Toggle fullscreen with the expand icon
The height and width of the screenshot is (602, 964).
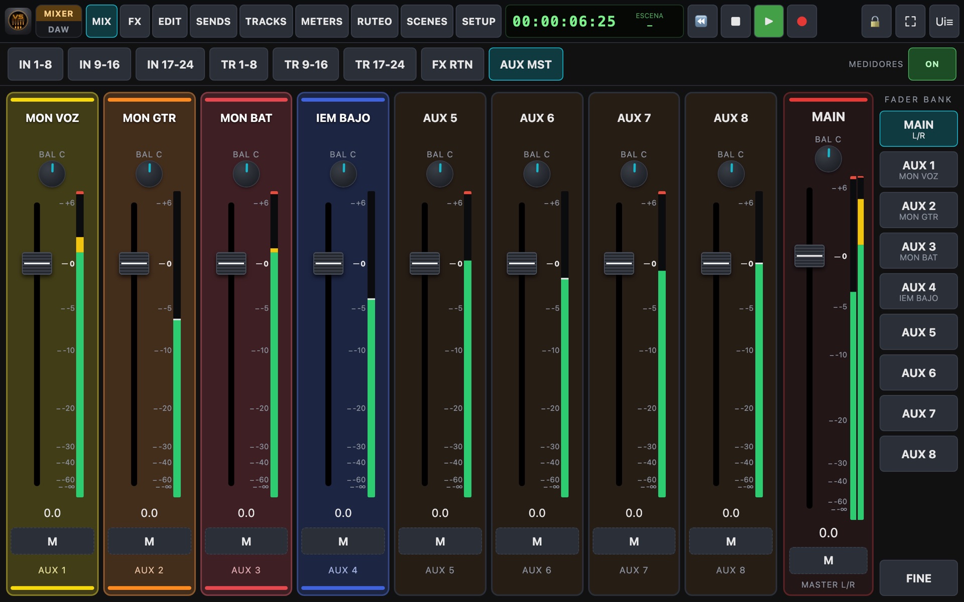tap(910, 21)
